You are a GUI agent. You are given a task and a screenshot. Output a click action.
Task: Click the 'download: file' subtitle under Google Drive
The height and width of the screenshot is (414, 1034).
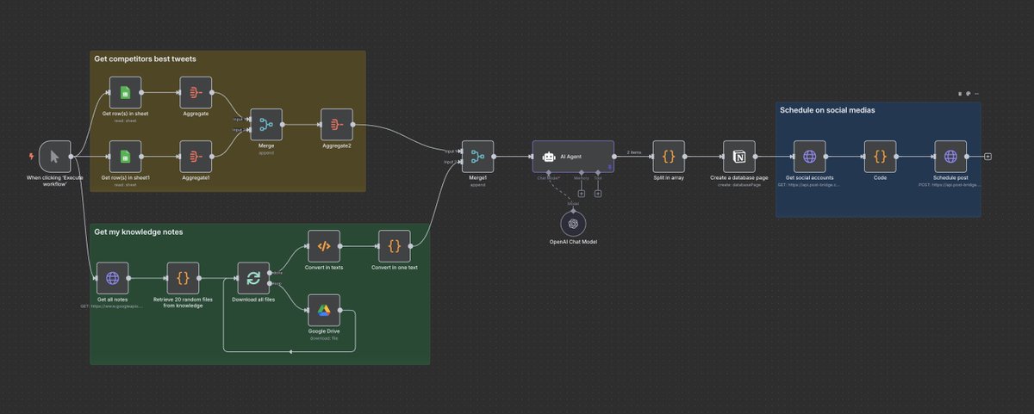[x=325, y=337]
